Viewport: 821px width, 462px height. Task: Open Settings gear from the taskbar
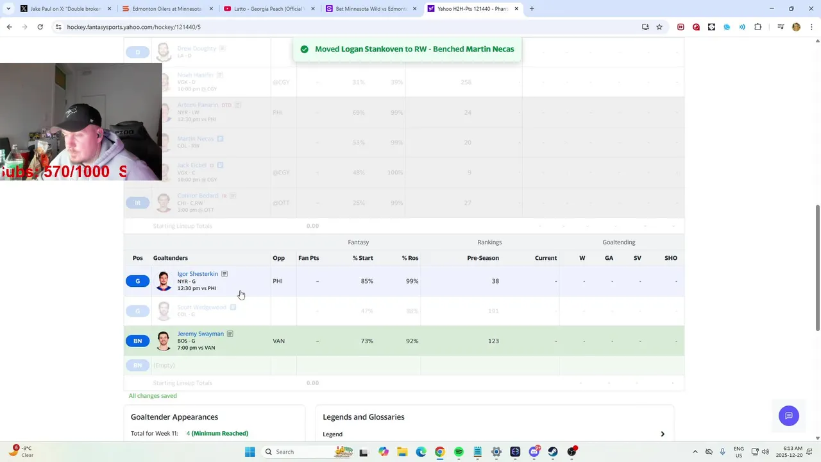496,452
